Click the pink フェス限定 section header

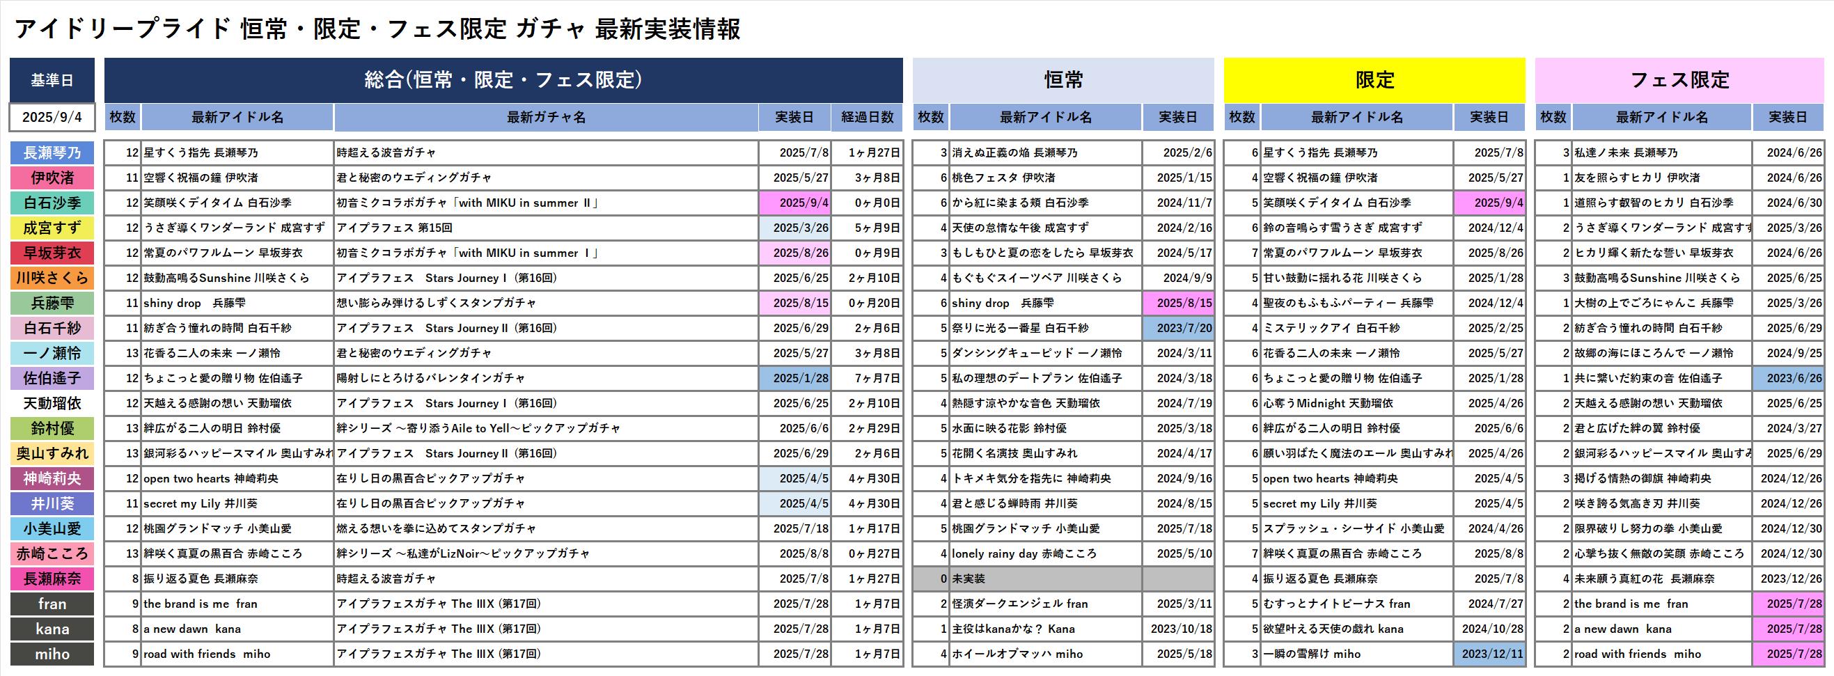1679,79
